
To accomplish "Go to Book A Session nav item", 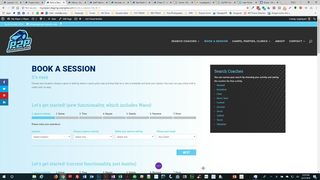I will point(216,41).
